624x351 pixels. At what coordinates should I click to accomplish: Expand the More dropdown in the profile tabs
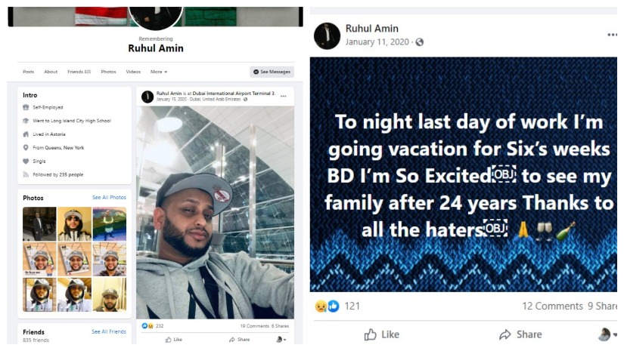point(158,72)
